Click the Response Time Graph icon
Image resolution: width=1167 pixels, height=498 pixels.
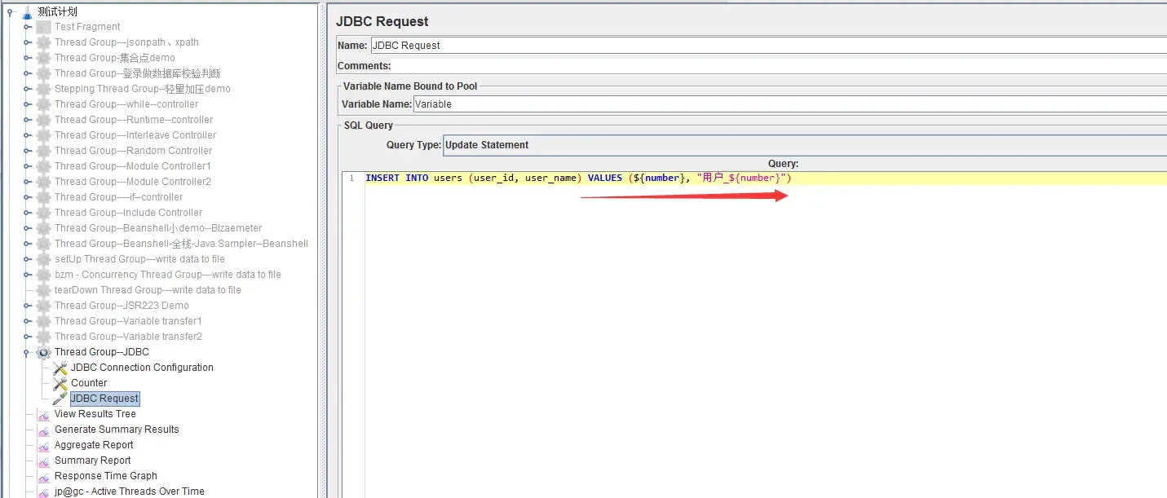(x=43, y=476)
